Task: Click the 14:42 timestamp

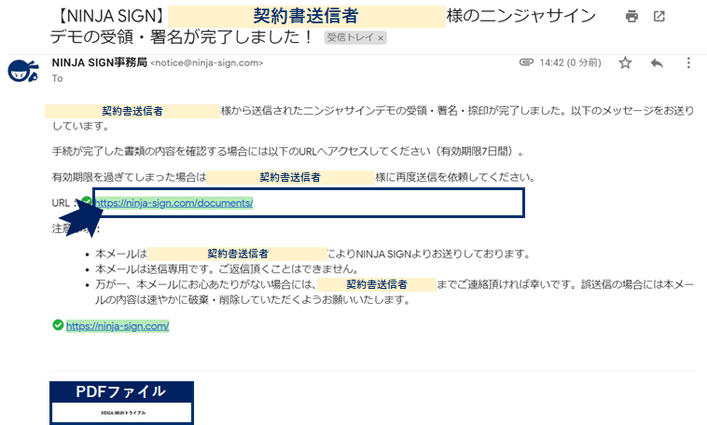Action: click(571, 62)
